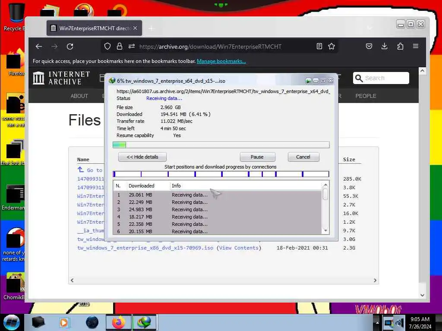Select connection row 3 with 24.983 MB
Viewport: 442px width, 331px height.
[x=217, y=209]
